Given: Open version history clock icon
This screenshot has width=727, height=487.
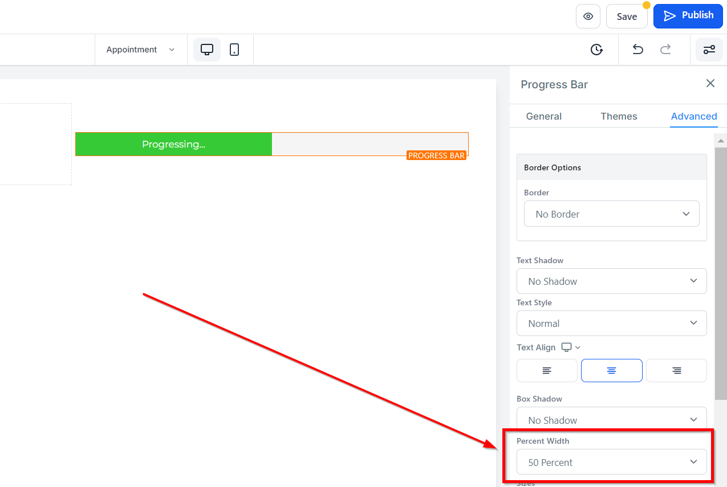Looking at the screenshot, I should coord(596,50).
